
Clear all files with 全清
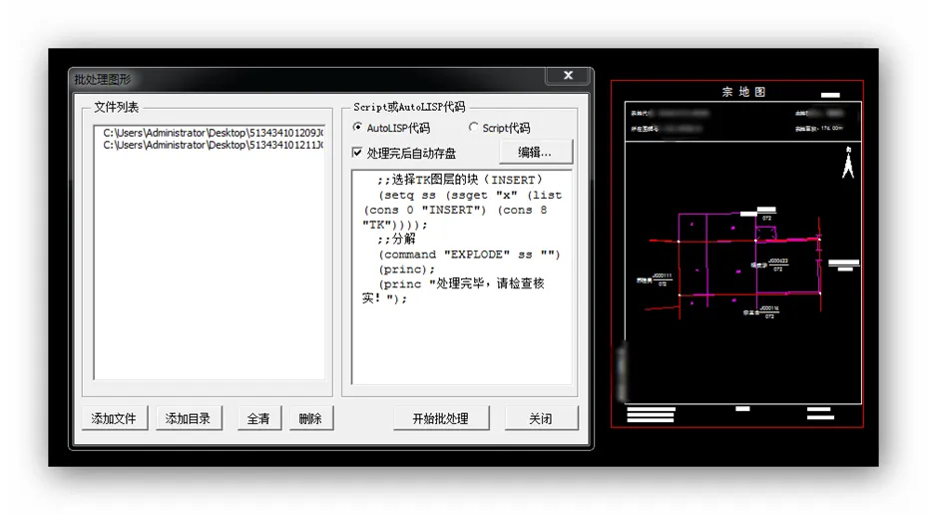258,418
